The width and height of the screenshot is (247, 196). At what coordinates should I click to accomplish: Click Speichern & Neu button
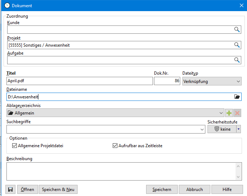tap(58, 190)
